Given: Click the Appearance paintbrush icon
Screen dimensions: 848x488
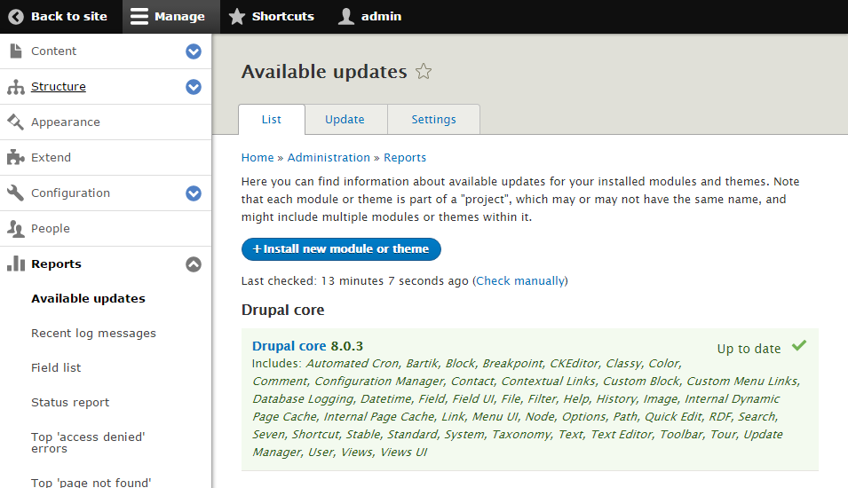Looking at the screenshot, I should click(16, 122).
